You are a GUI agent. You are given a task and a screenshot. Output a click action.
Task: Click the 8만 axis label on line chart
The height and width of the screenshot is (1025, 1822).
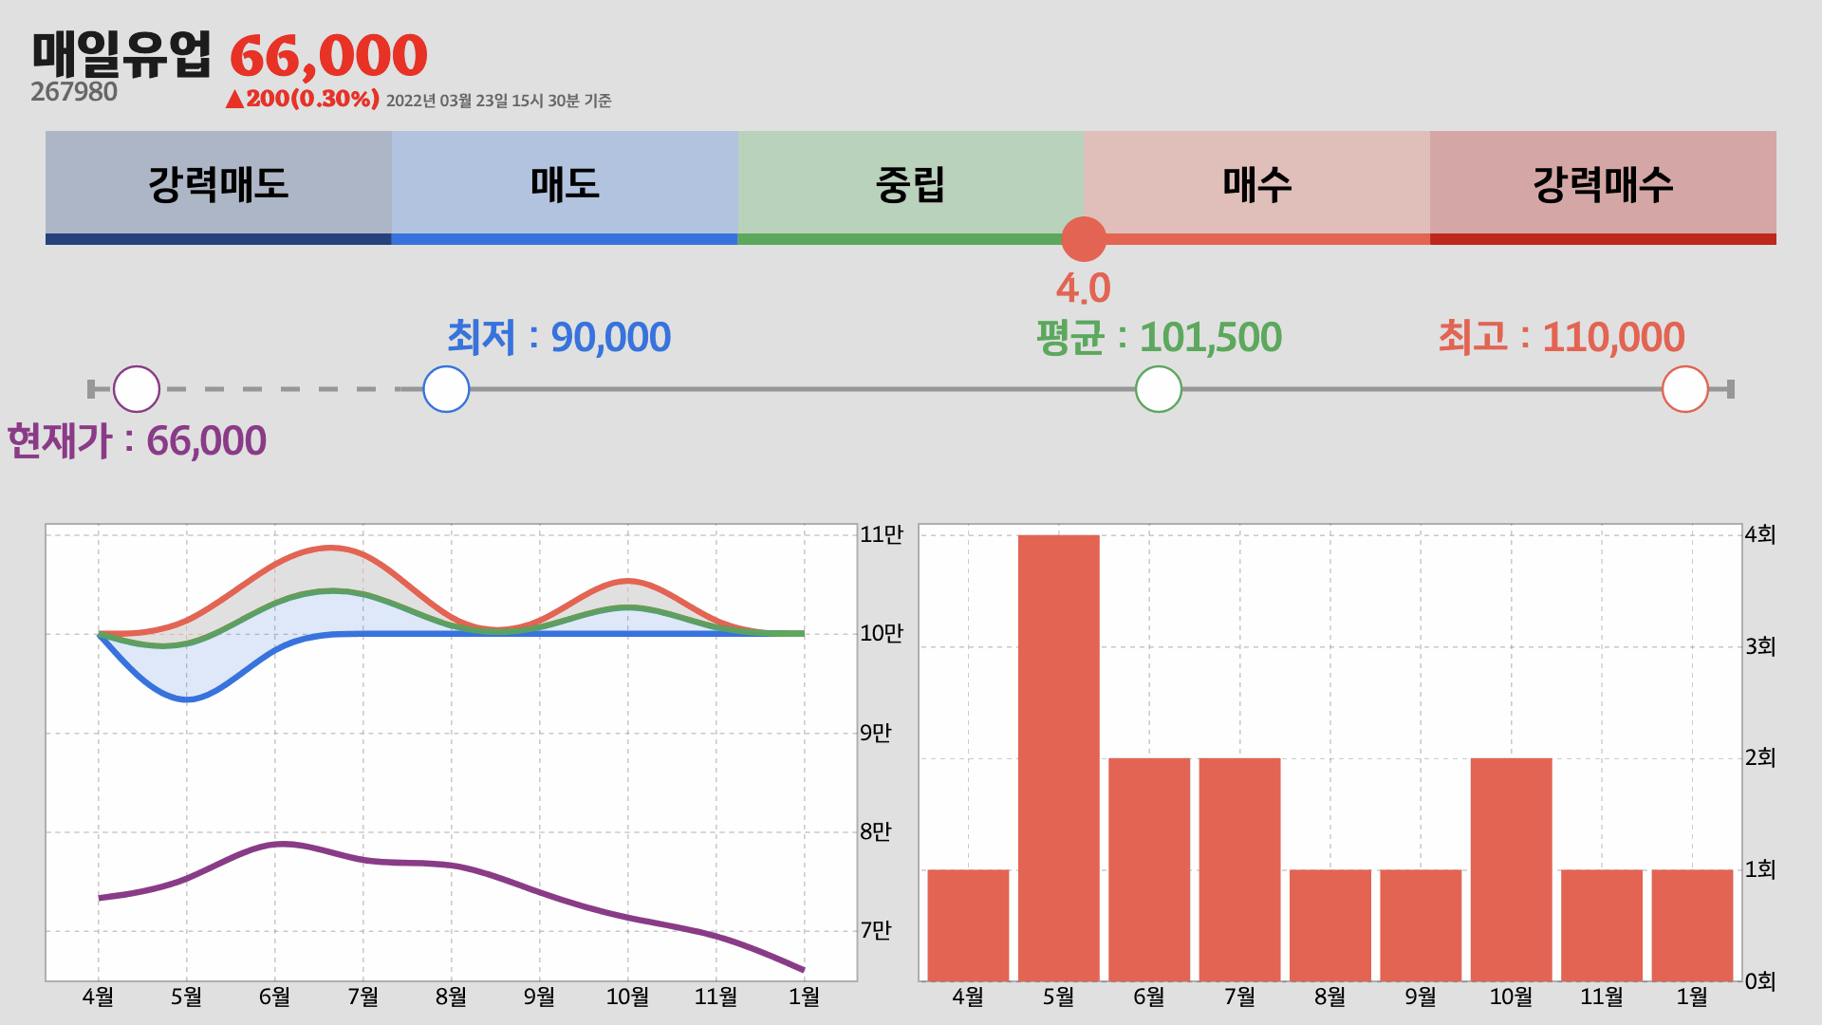pyautogui.click(x=876, y=832)
